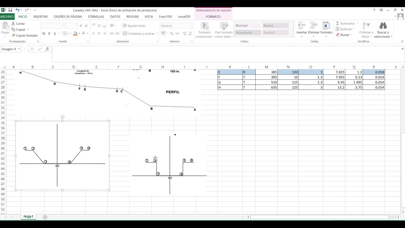Click Combinar y centrar
The height and width of the screenshot is (228, 405).
coord(139,34)
